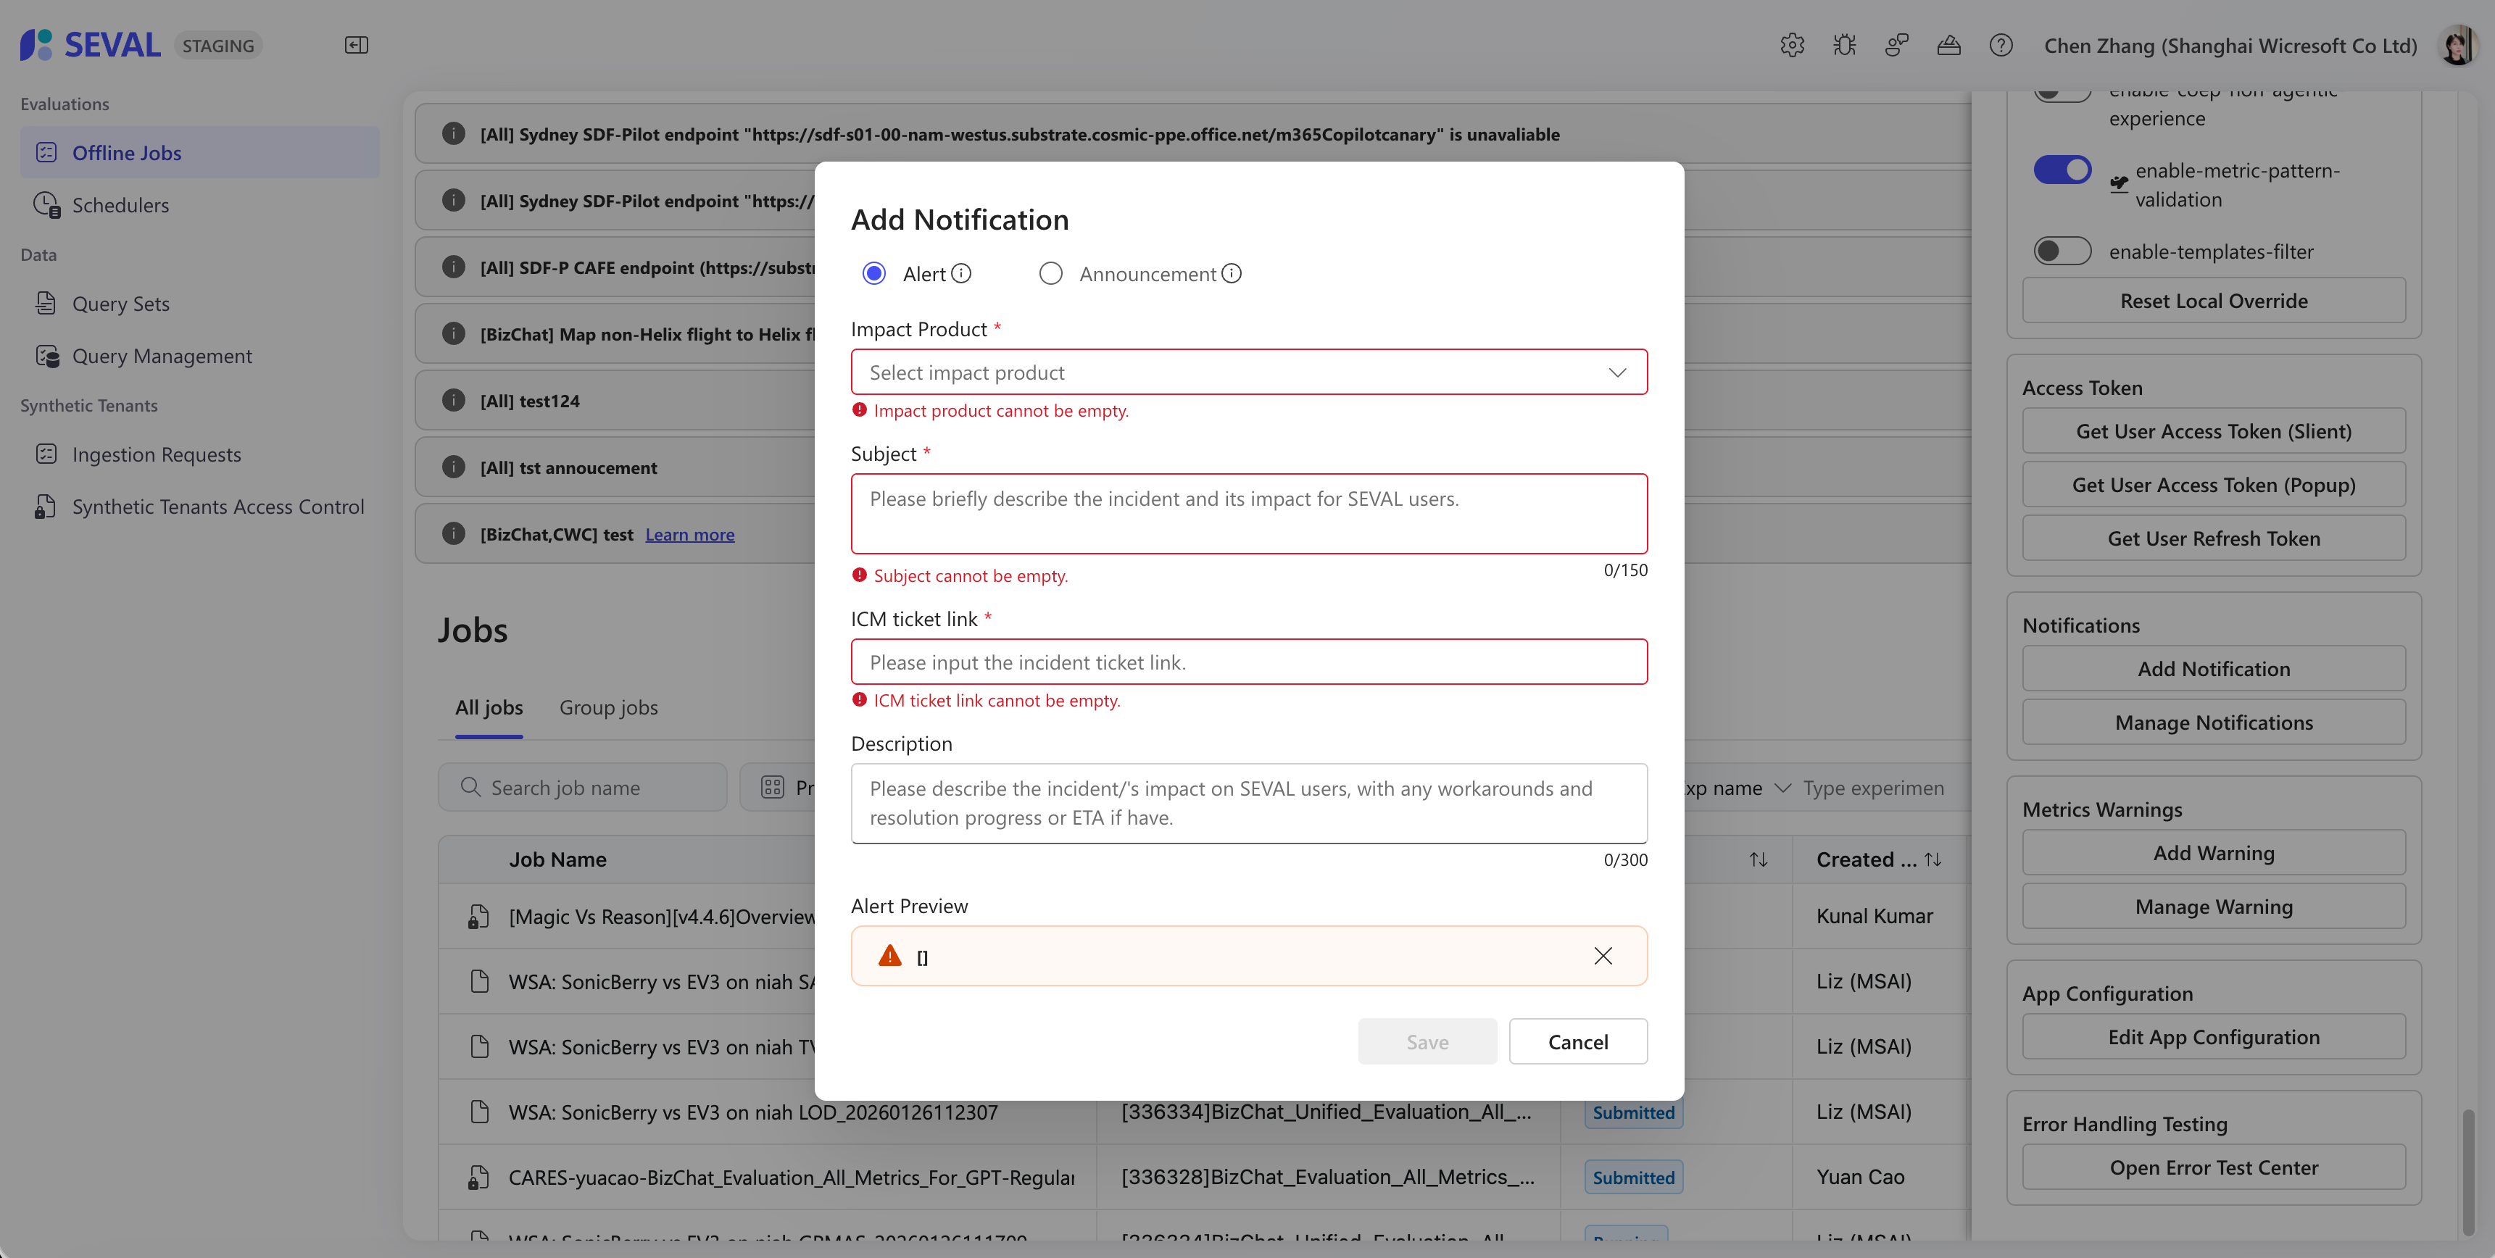This screenshot has width=2495, height=1258.
Task: Click the Cancel button in dialog
Action: (x=1578, y=1042)
